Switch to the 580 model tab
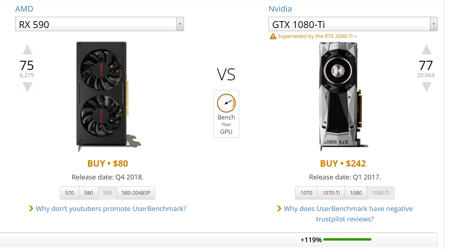Viewport: 452px width, 249px height. tap(88, 193)
